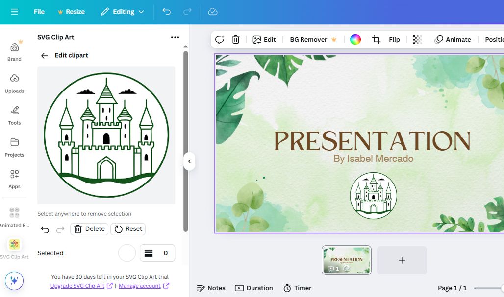Select the Tools icon in sidebar

click(15, 115)
